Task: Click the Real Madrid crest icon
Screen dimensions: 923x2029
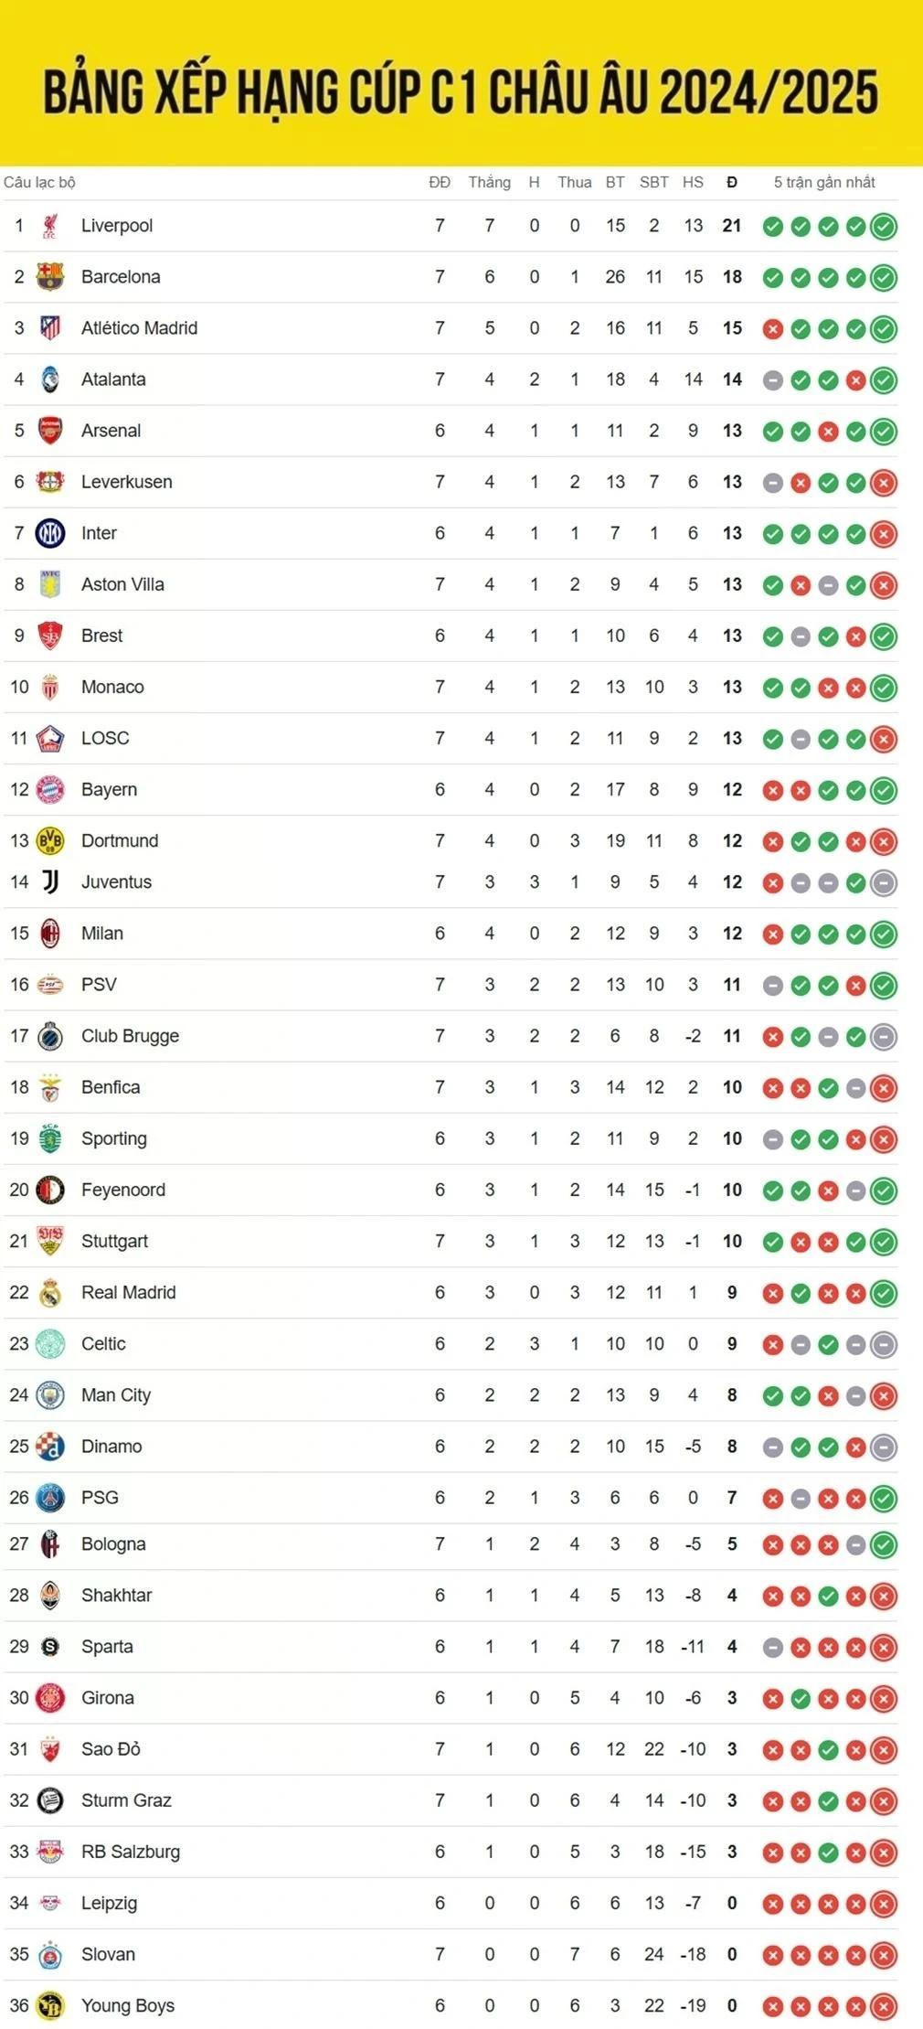Action: (x=50, y=1293)
